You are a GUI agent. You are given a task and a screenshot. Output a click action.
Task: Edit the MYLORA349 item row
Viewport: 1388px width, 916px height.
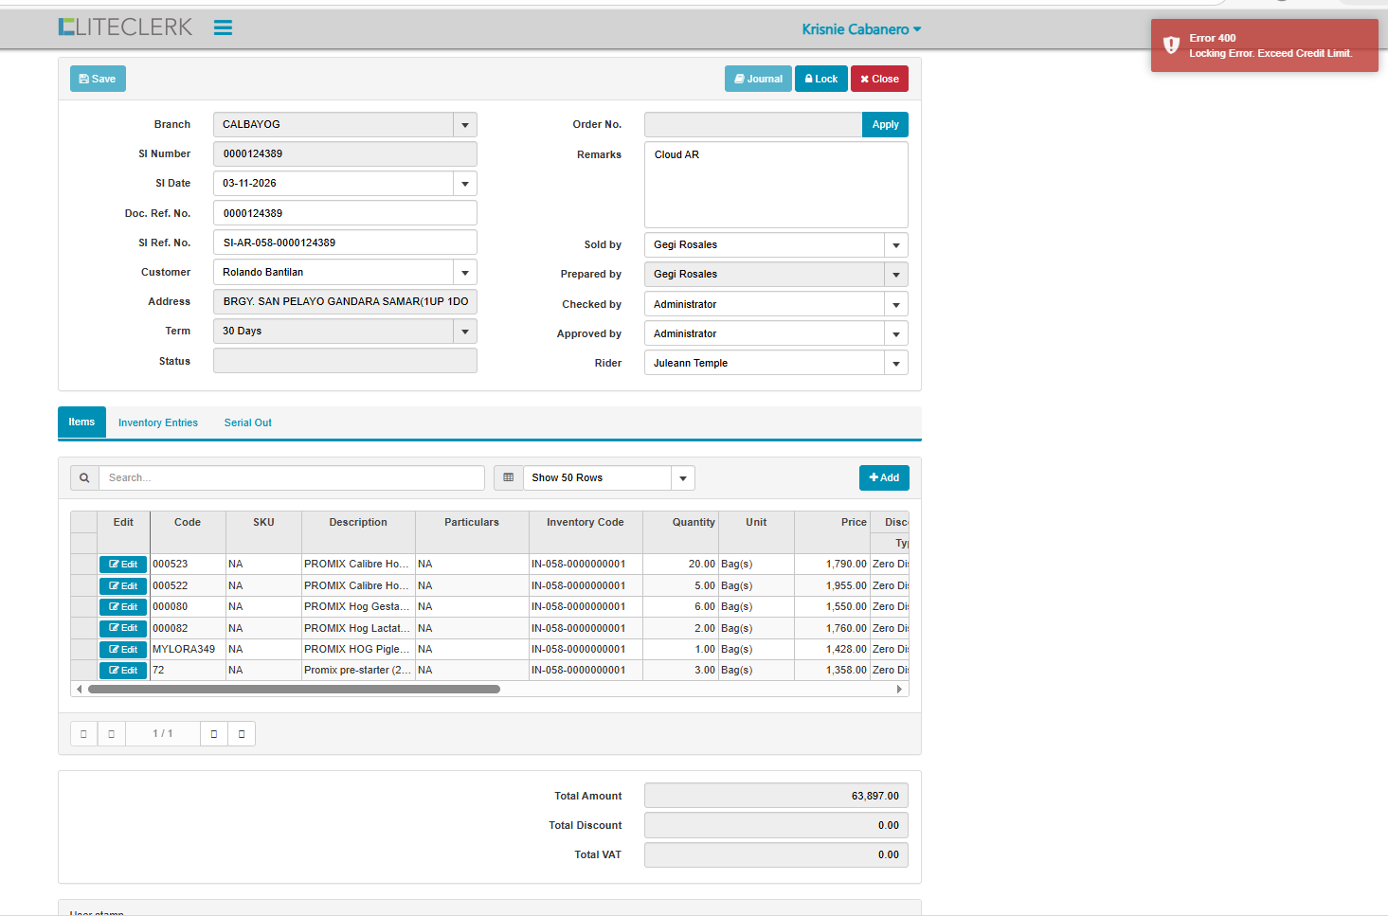point(123,650)
